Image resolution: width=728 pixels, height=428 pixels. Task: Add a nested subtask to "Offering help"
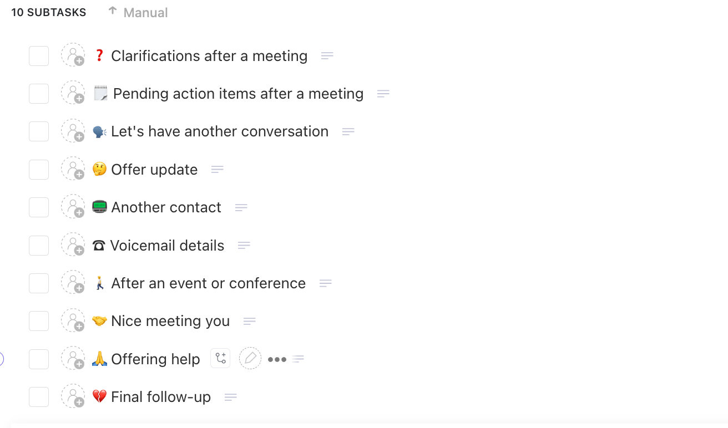pyautogui.click(x=220, y=358)
